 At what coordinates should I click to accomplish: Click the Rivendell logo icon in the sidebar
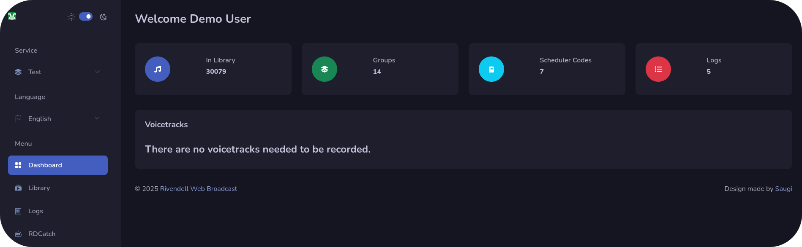coord(12,16)
